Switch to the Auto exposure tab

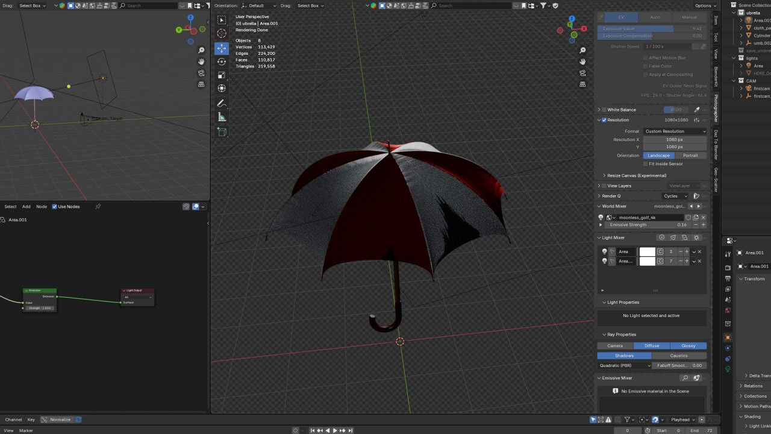pos(655,17)
